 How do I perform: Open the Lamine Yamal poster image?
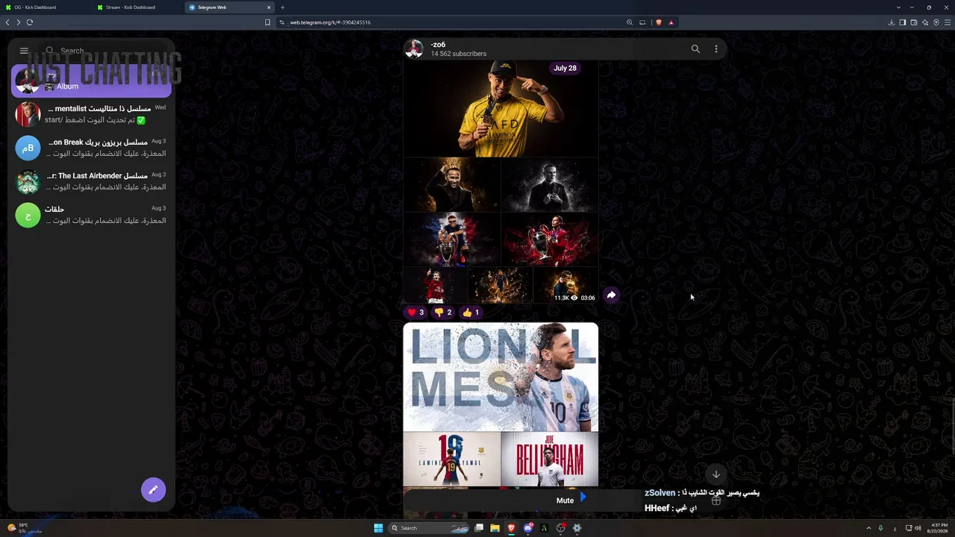click(x=451, y=459)
